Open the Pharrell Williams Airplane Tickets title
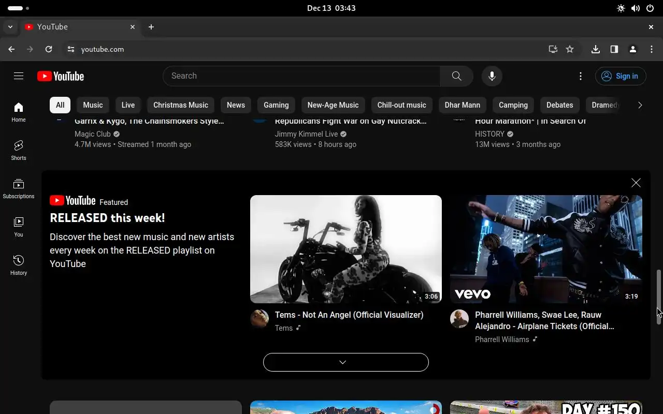Image resolution: width=663 pixels, height=414 pixels. click(545, 320)
